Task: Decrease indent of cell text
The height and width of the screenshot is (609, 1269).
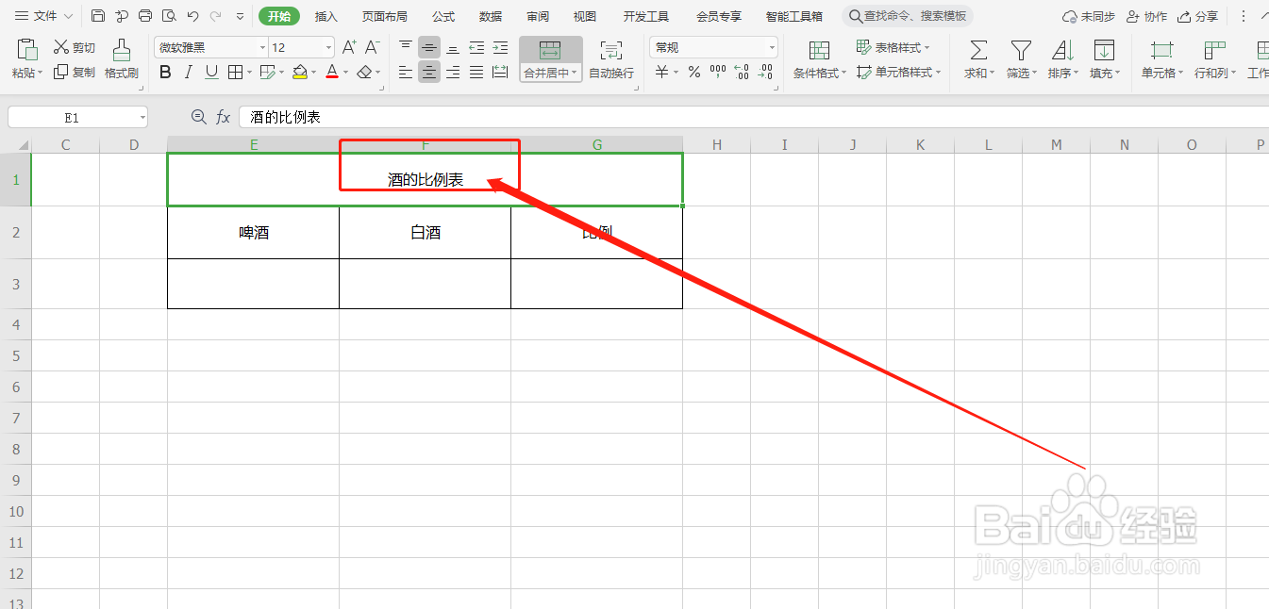Action: point(476,47)
